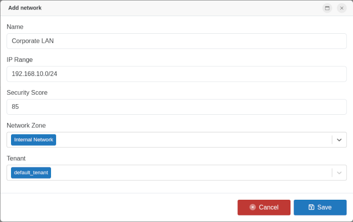353x222 pixels.
Task: Select the Internal Network tag
Action: (x=33, y=139)
